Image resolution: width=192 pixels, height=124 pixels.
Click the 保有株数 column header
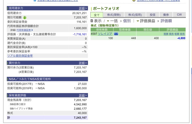[102, 30]
